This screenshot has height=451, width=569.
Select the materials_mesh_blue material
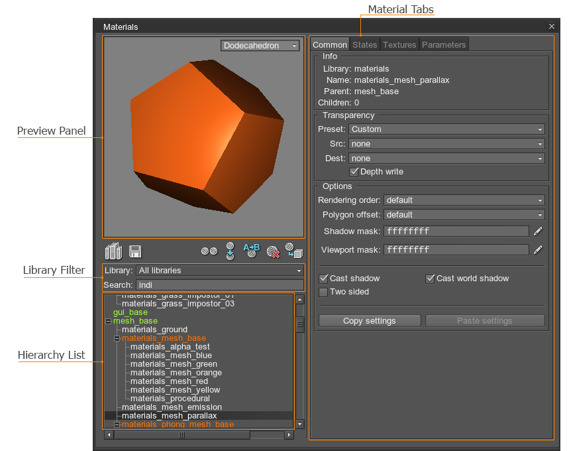click(x=171, y=355)
